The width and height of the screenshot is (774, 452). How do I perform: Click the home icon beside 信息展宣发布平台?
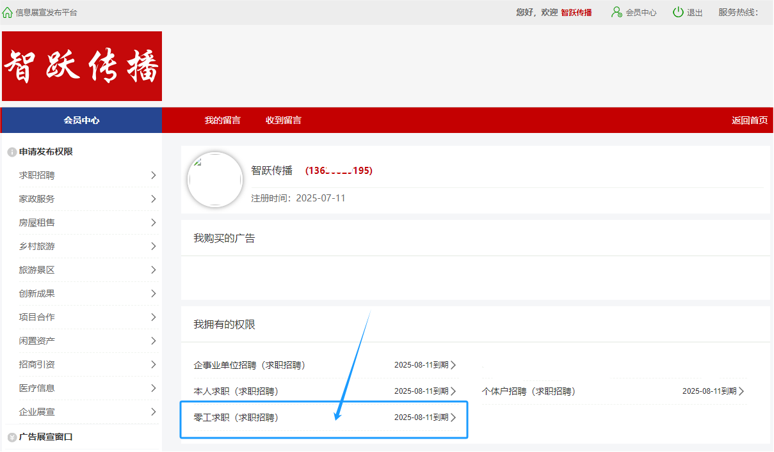(x=8, y=12)
